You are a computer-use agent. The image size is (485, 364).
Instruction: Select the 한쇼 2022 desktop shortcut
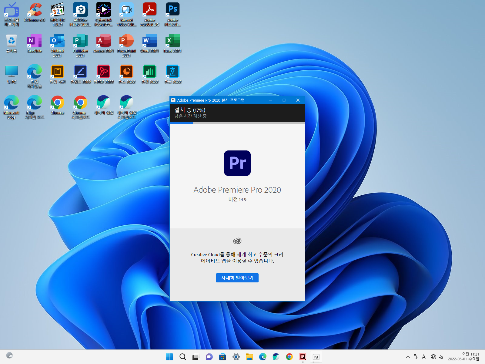127,74
